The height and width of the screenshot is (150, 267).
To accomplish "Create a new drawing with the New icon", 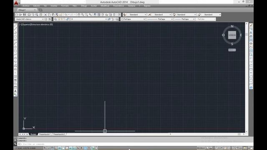I will click(17, 15).
